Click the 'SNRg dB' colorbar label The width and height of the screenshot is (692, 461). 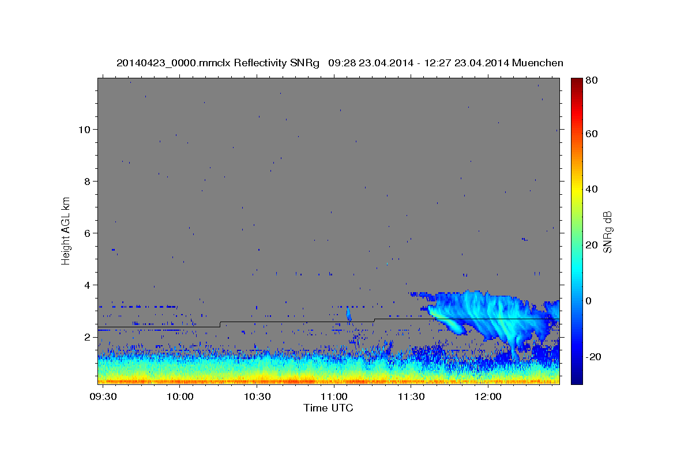click(x=607, y=232)
